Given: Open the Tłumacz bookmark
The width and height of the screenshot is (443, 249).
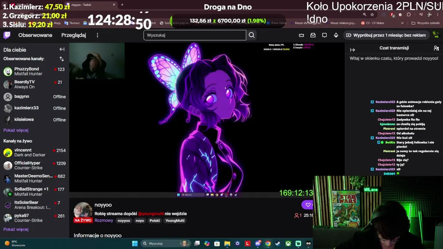Looking at the screenshot, I should [x=72, y=23].
